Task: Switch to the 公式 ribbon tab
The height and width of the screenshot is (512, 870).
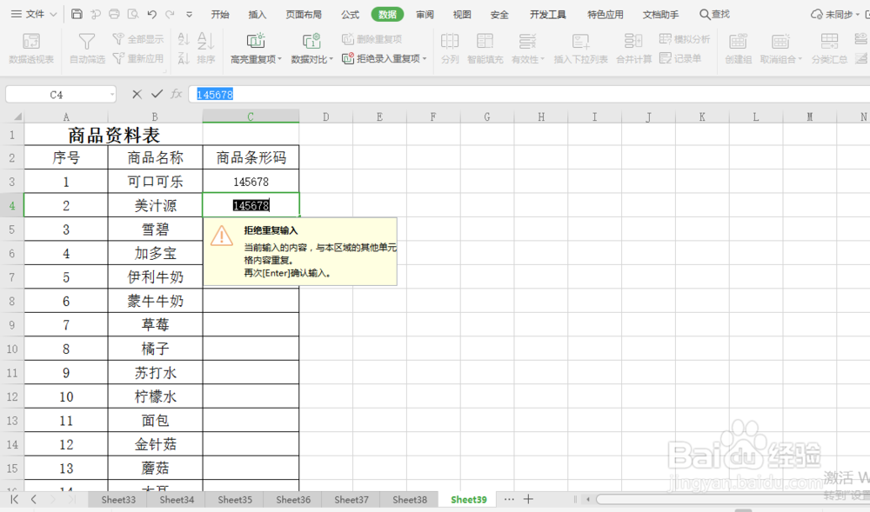Action: coord(351,14)
